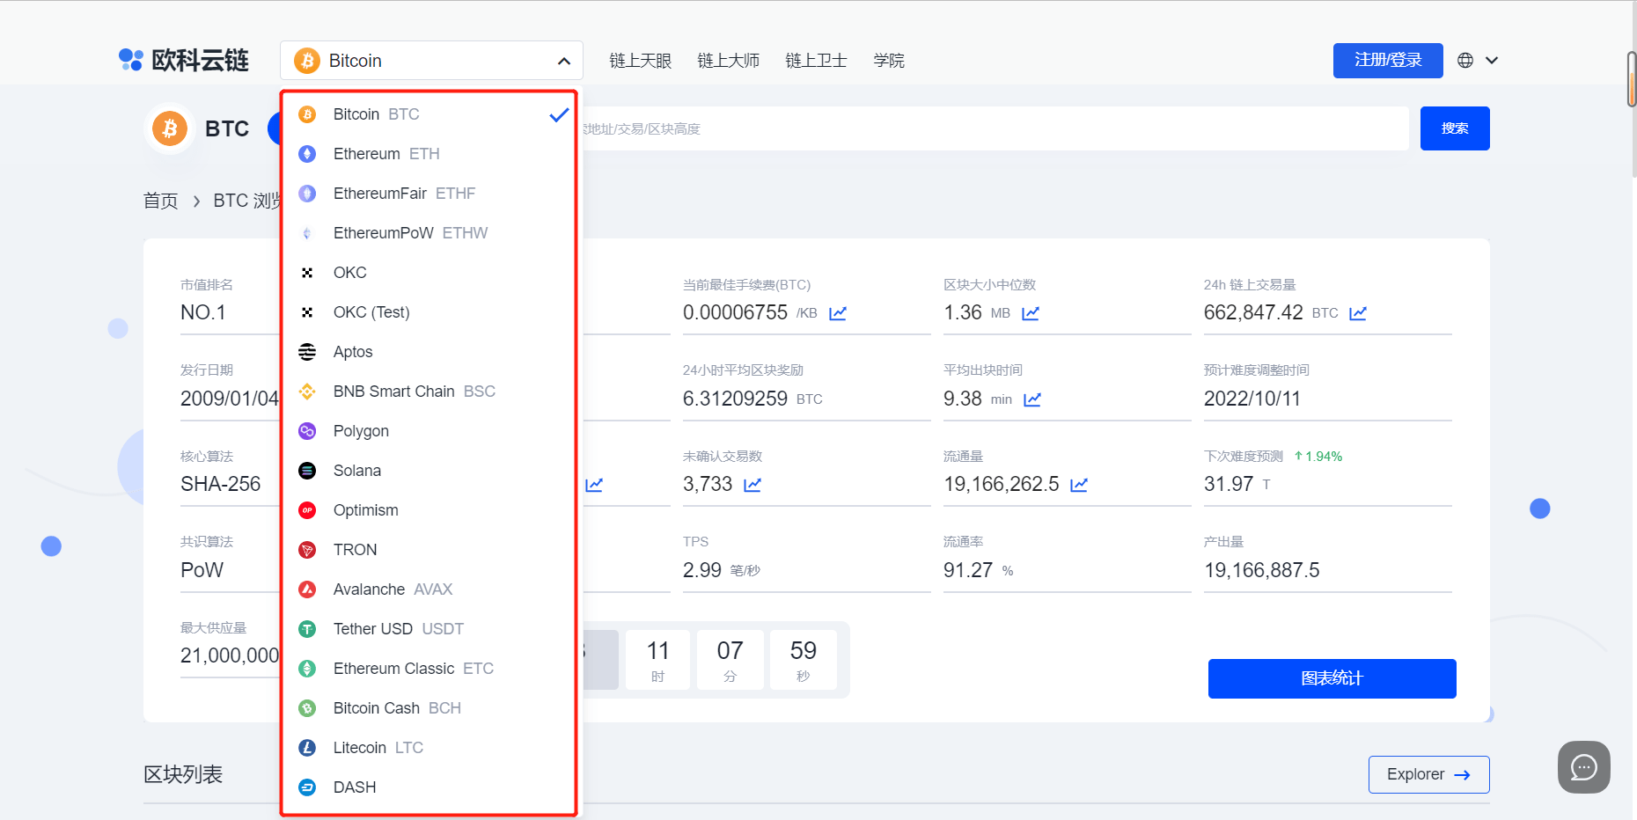This screenshot has width=1637, height=820.
Task: Click the Solana logo icon
Action: click(x=307, y=471)
